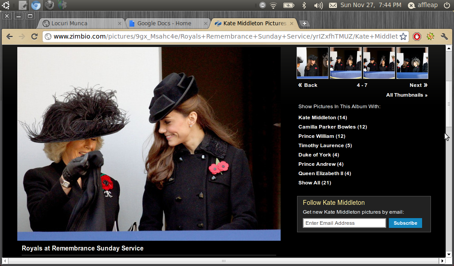454x266 pixels.
Task: Click the Next link under the thumbnails
Action: click(x=419, y=85)
